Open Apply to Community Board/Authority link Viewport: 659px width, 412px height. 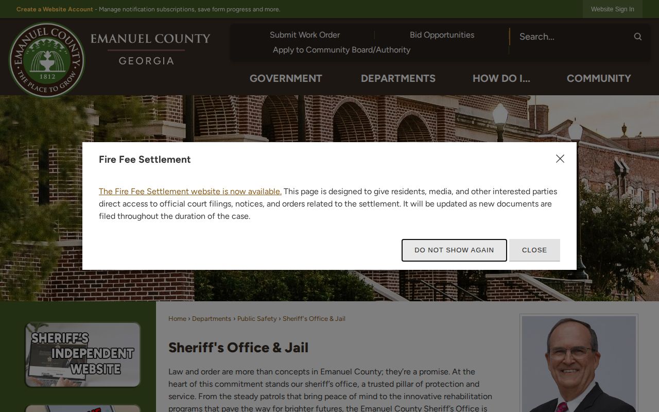click(x=341, y=50)
